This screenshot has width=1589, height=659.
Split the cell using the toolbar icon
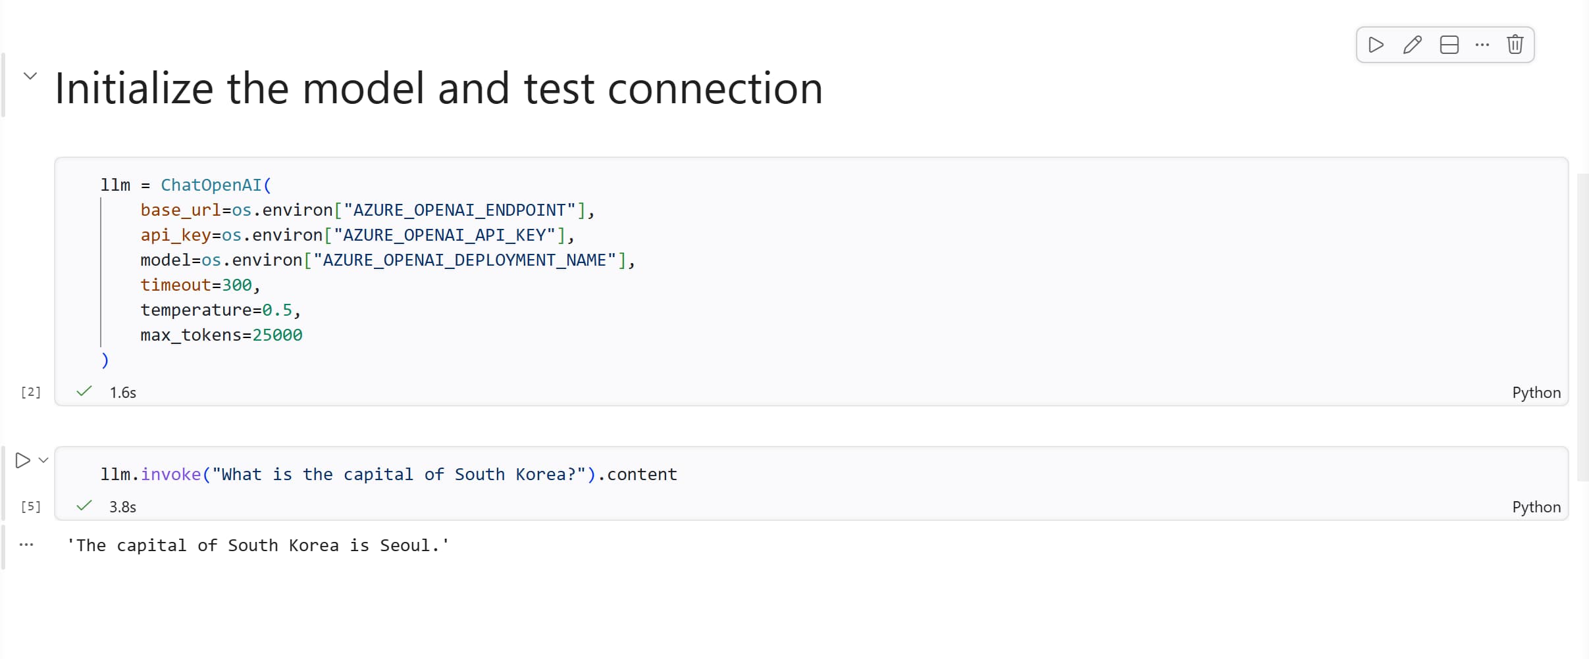click(x=1449, y=45)
